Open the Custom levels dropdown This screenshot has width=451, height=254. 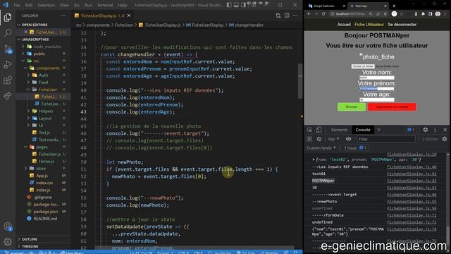click(x=321, y=148)
